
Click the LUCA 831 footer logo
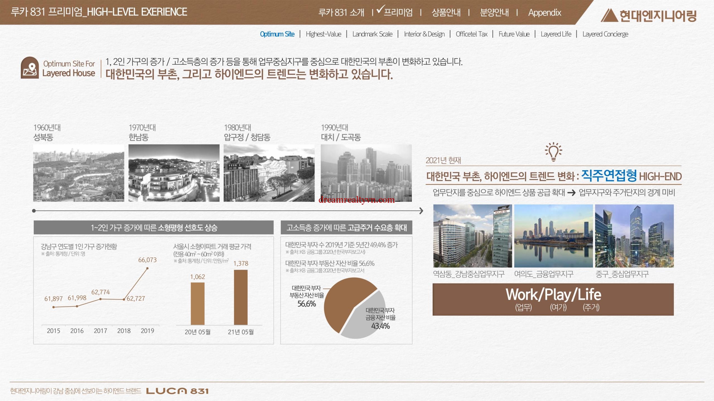coord(177,391)
